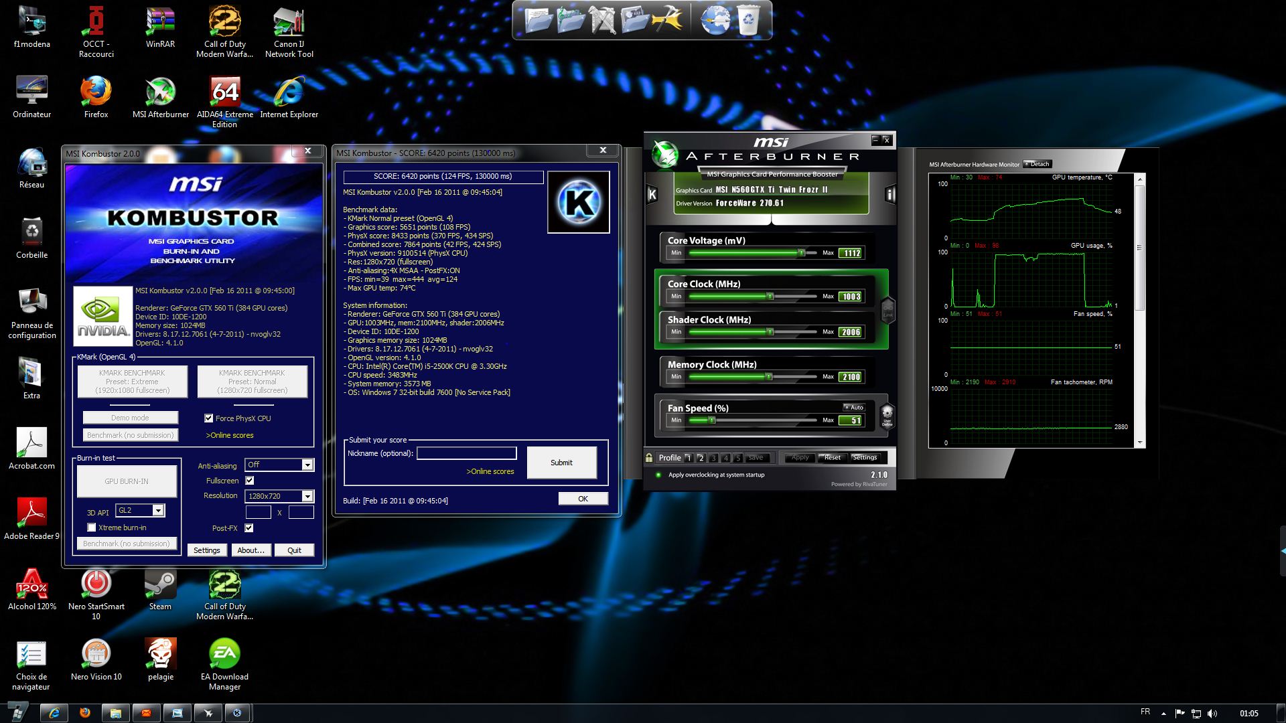Toggle the Link clocks button
The width and height of the screenshot is (1286, 723).
[x=887, y=311]
